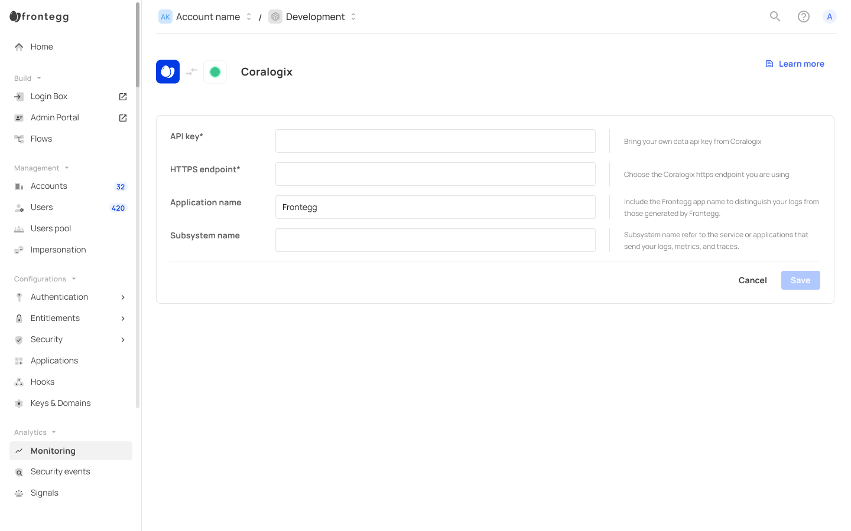Expand the Entitlements submenu chevron
The height and width of the screenshot is (531, 851).
pos(123,319)
